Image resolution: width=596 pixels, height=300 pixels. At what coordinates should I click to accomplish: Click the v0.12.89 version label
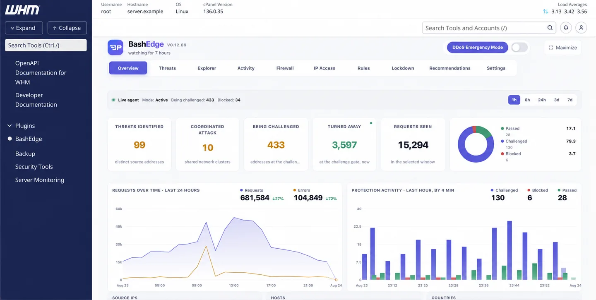coord(177,45)
